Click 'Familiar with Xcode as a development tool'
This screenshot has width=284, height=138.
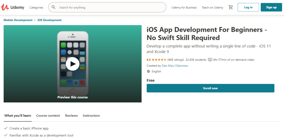(x=42, y=135)
